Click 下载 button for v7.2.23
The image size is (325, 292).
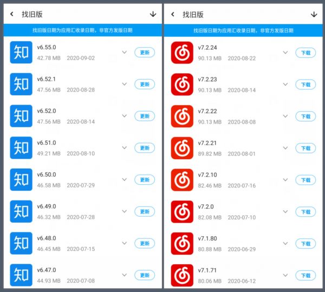(x=305, y=85)
